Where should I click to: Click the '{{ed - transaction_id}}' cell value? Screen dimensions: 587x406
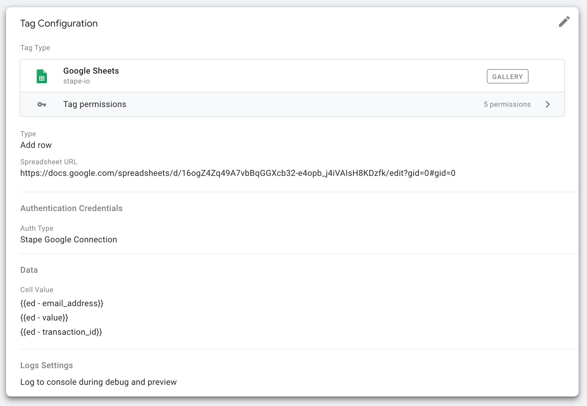[x=61, y=332]
